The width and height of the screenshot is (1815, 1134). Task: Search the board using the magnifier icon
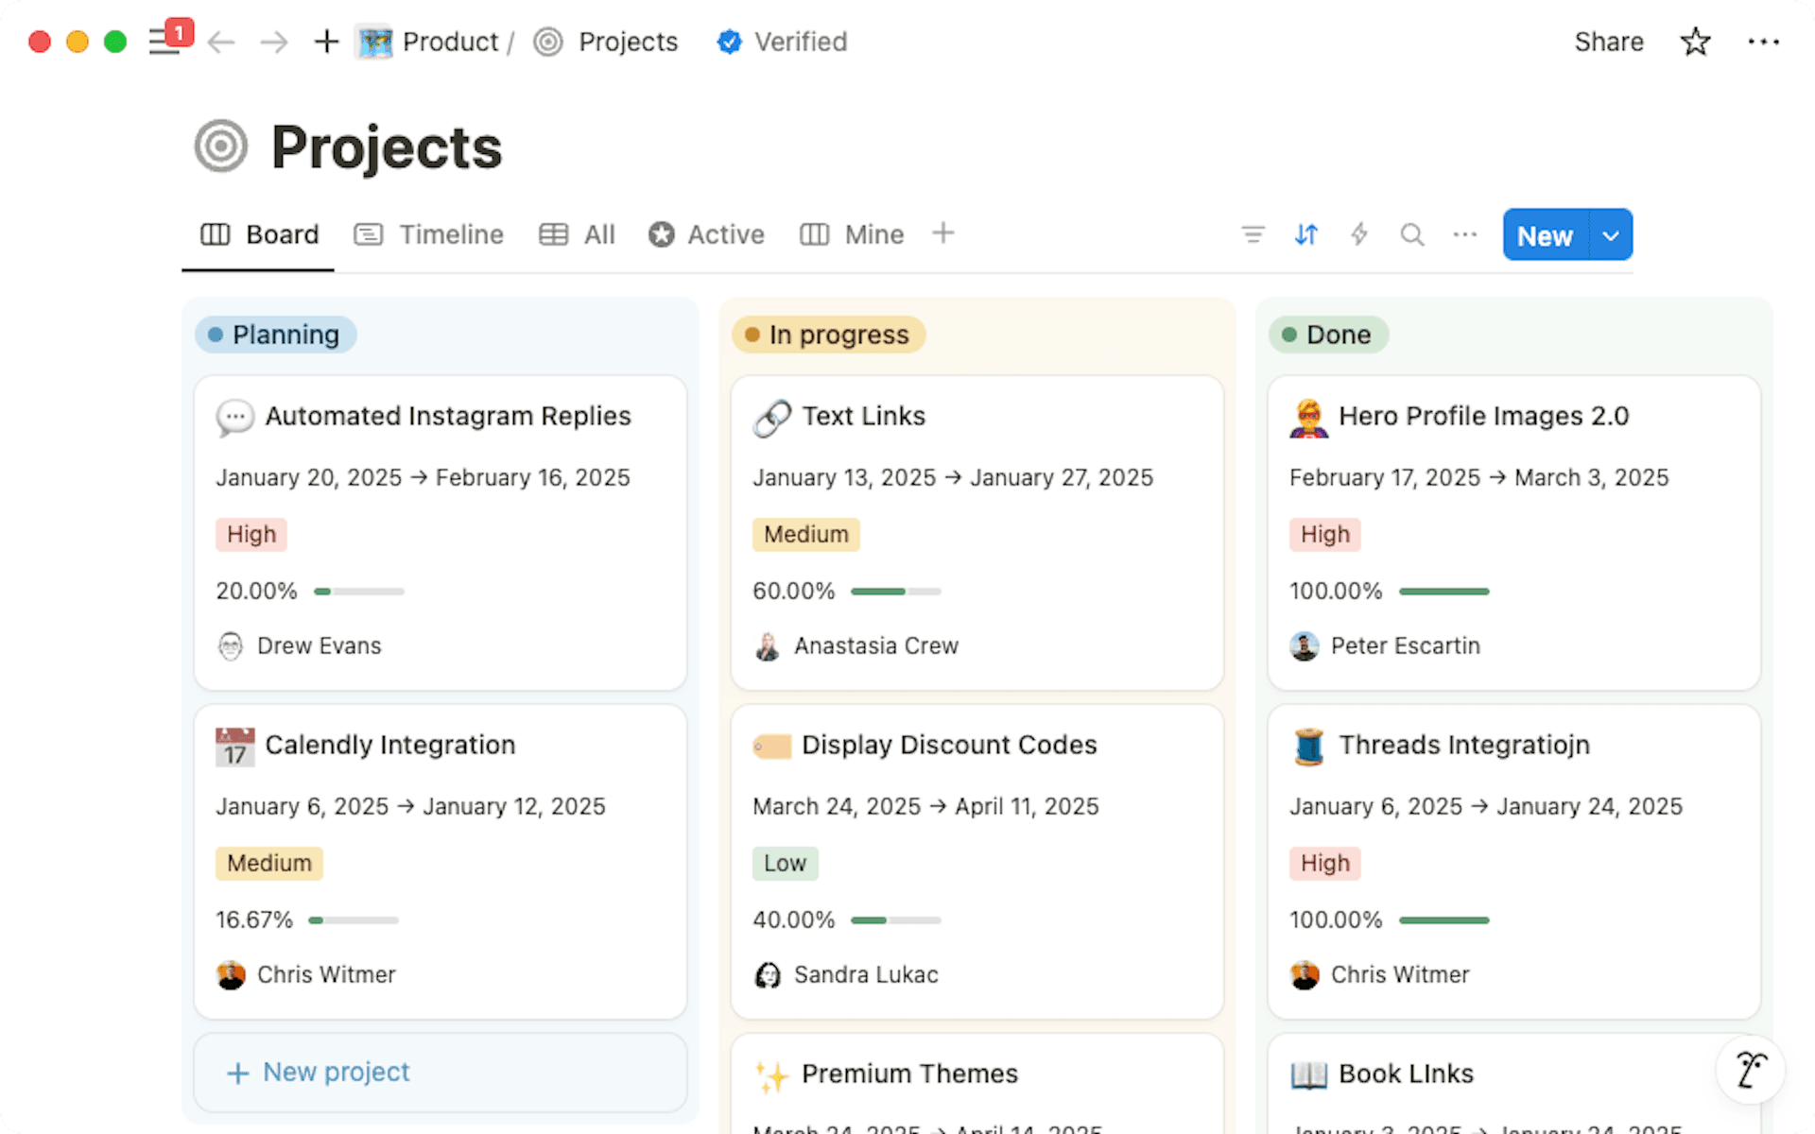point(1411,234)
